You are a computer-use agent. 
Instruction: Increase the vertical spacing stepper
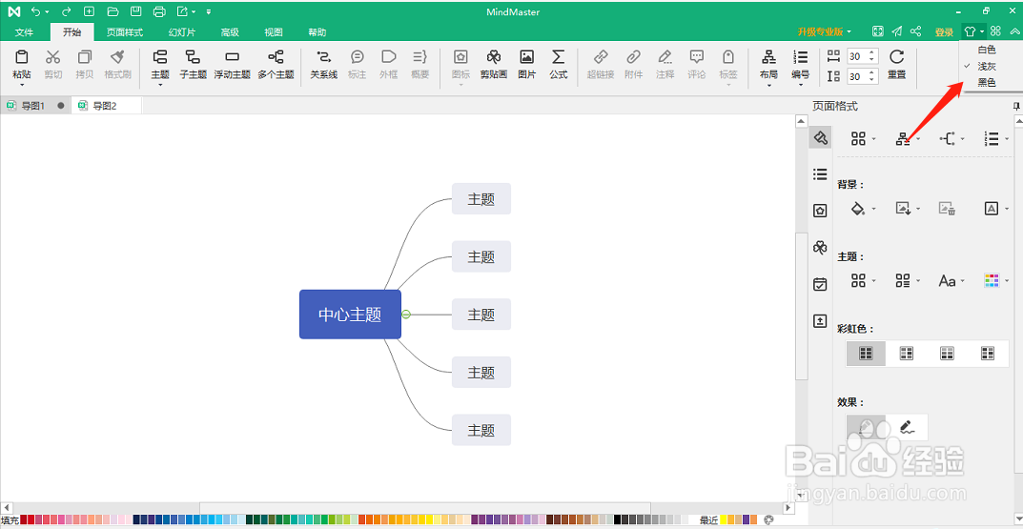(x=873, y=73)
